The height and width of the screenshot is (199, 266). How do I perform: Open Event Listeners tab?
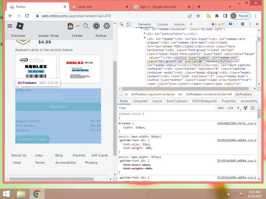(x=177, y=101)
